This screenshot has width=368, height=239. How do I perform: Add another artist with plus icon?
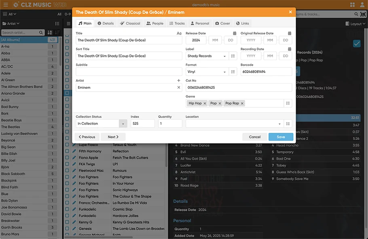point(179,81)
